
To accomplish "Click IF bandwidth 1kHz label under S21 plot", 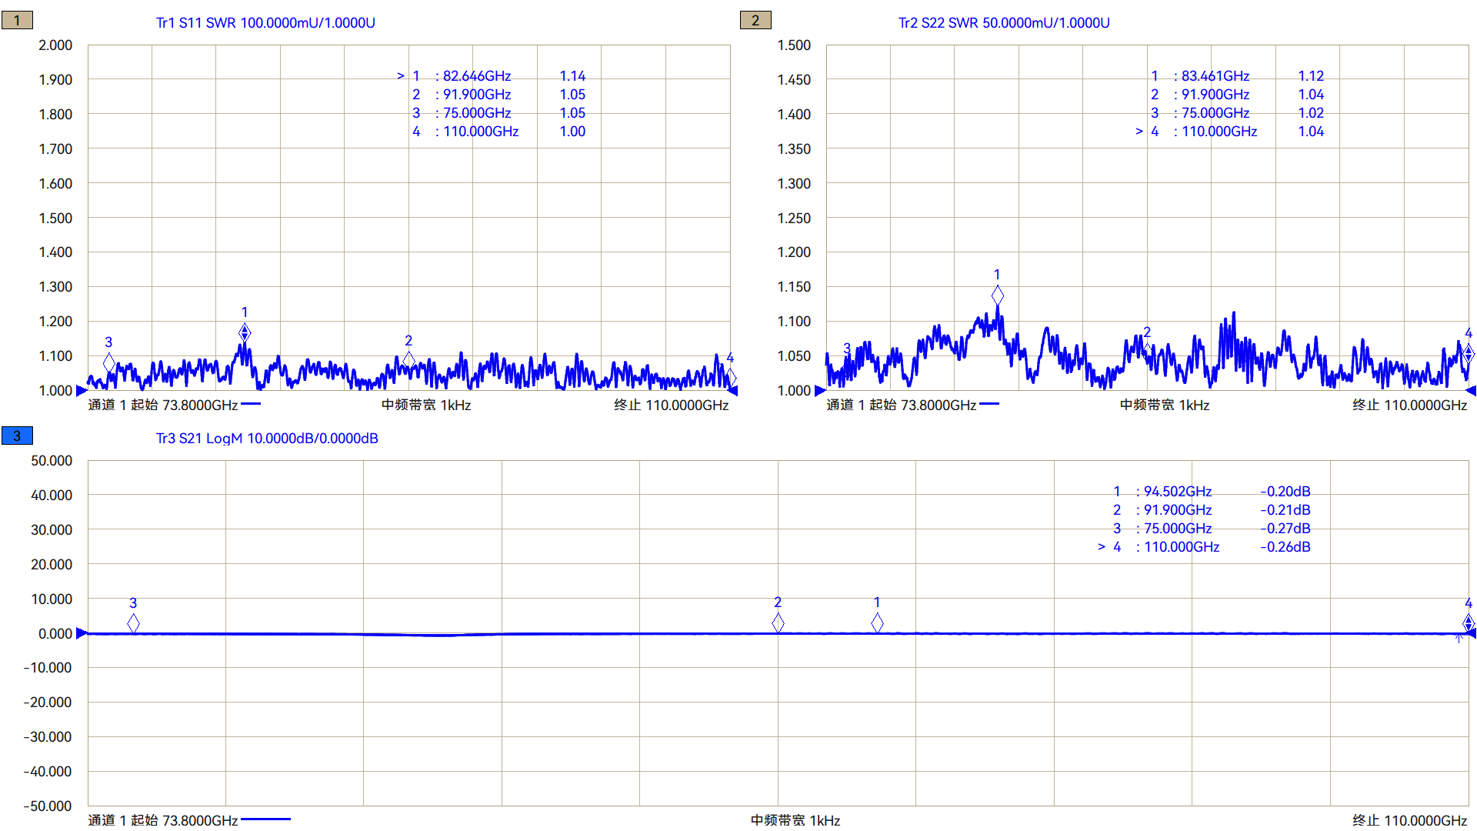I will point(795,821).
